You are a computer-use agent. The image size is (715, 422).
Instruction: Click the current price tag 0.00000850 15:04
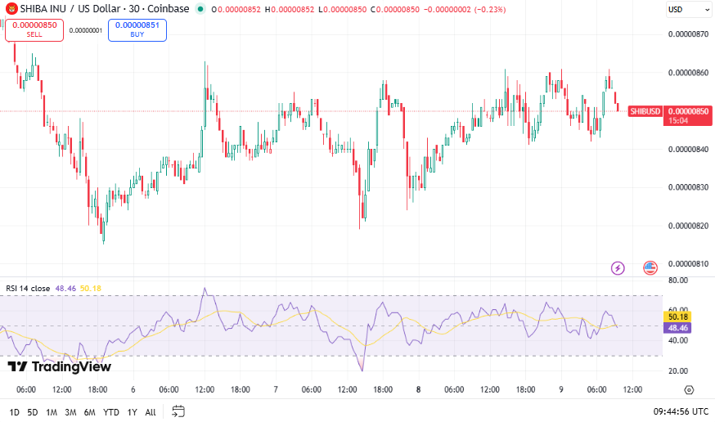(688, 116)
